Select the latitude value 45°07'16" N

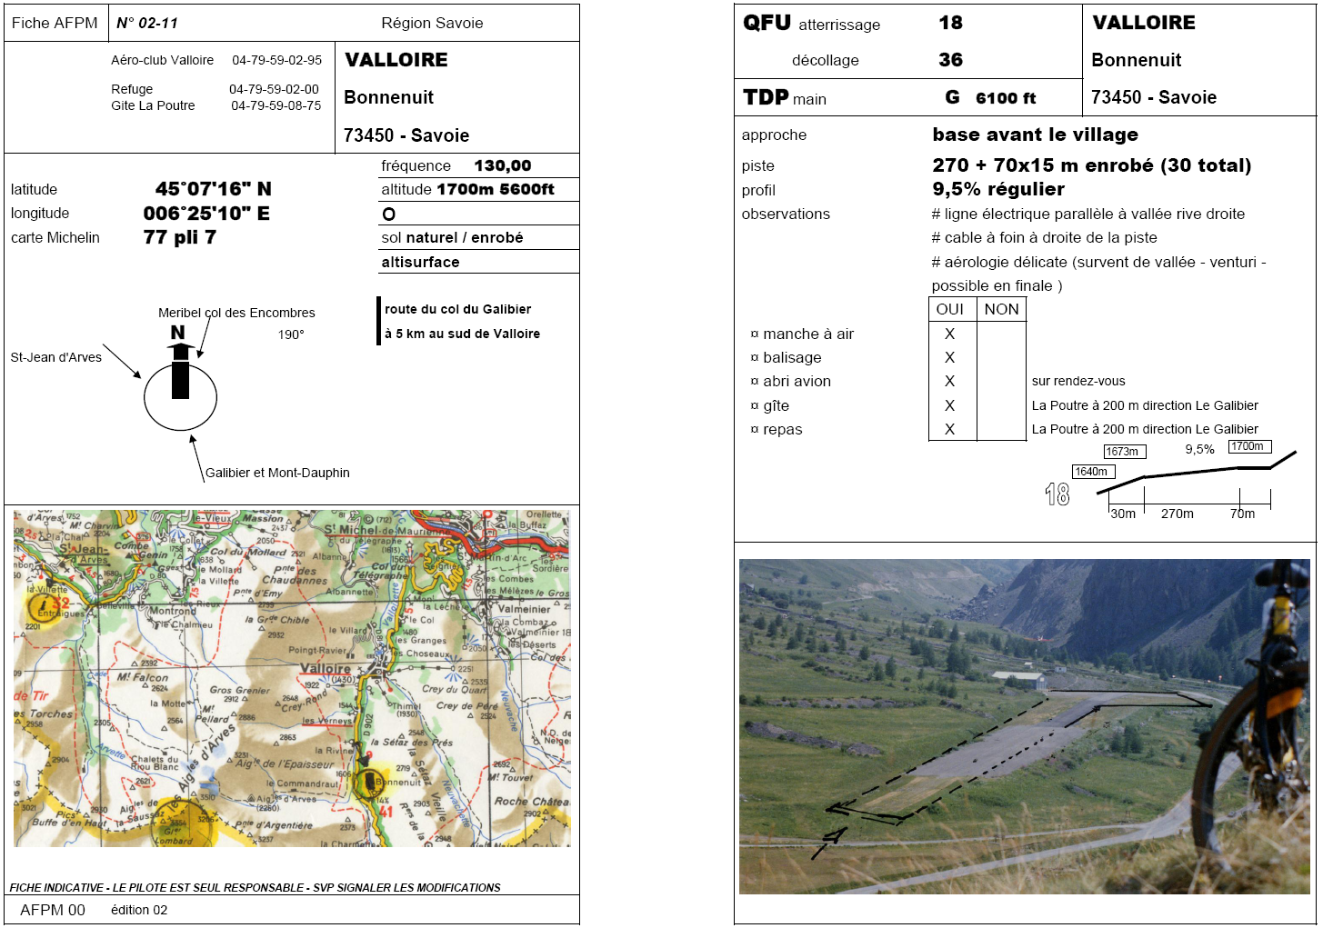pyautogui.click(x=214, y=189)
